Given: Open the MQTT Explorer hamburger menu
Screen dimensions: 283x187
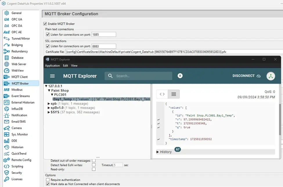Looking at the screenshot, I should click(x=52, y=76).
